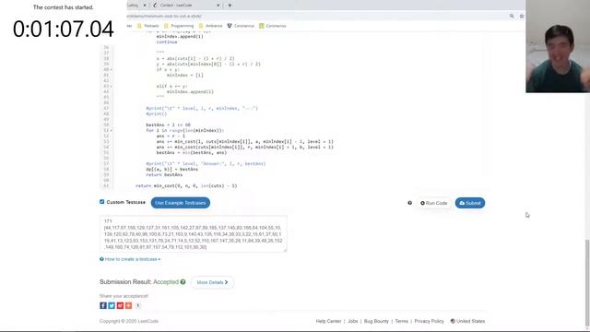Share acceptance via the orange plus icon

tap(129, 305)
